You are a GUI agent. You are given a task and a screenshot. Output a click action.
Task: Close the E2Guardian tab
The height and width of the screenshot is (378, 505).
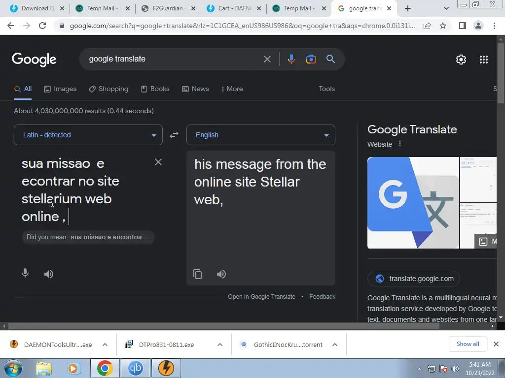point(193,8)
